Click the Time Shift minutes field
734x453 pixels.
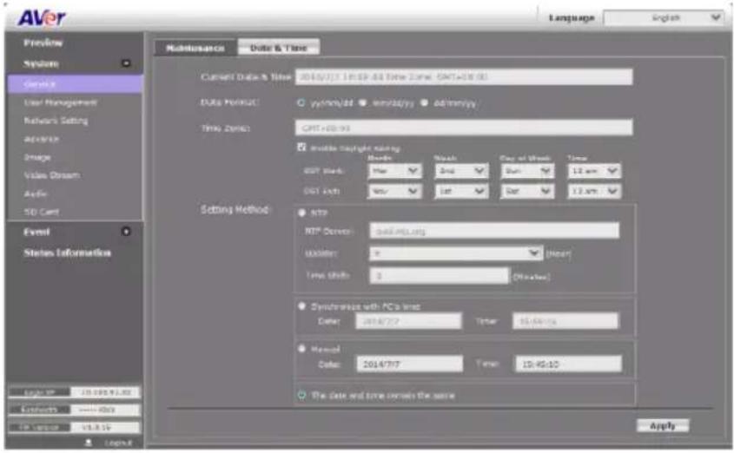pyautogui.click(x=439, y=276)
